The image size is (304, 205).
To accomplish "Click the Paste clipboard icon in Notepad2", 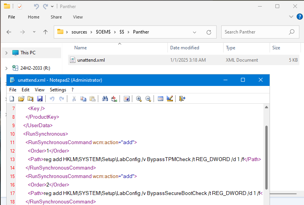I will pyautogui.click(x=92, y=99).
